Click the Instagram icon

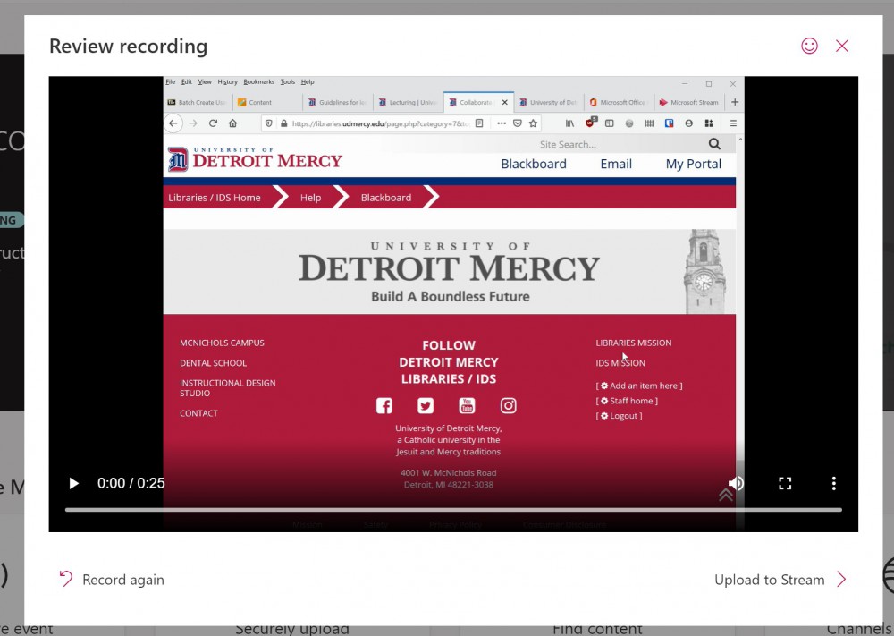coord(508,405)
